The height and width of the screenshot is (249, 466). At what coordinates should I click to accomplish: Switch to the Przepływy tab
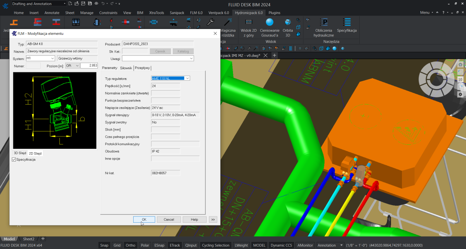point(143,68)
